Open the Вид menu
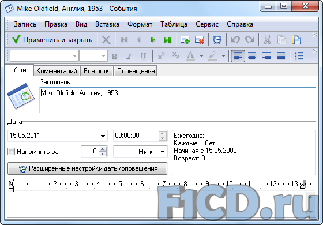The height and width of the screenshot is (225, 323). [x=81, y=24]
